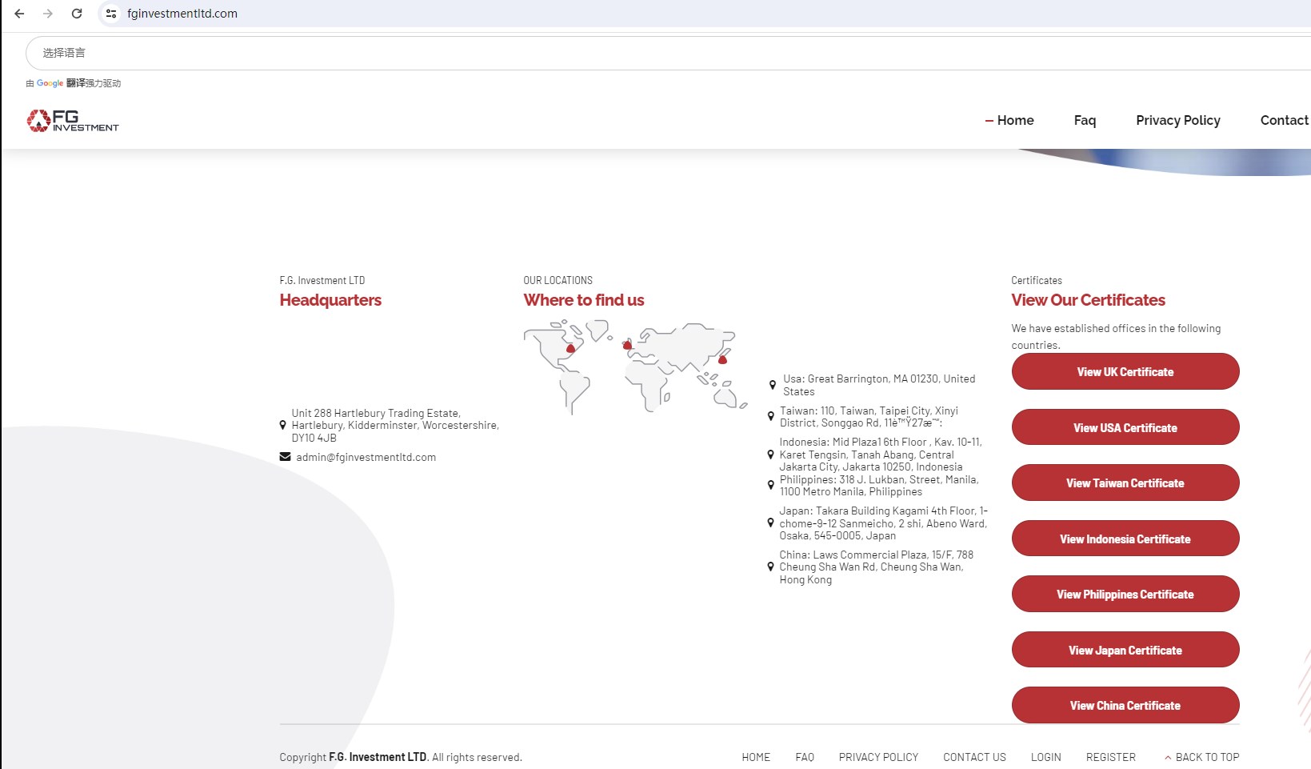Click the envelope icon beside admin email

tap(285, 457)
